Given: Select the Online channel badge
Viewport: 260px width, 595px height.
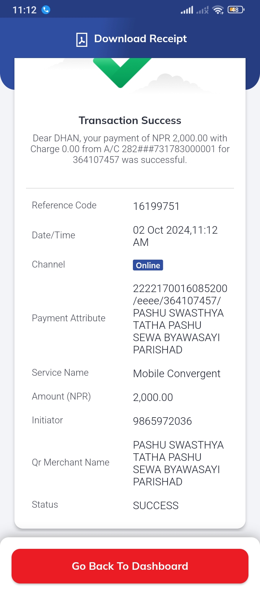Looking at the screenshot, I should (x=148, y=265).
